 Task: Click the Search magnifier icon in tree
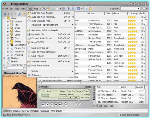tap(9, 62)
